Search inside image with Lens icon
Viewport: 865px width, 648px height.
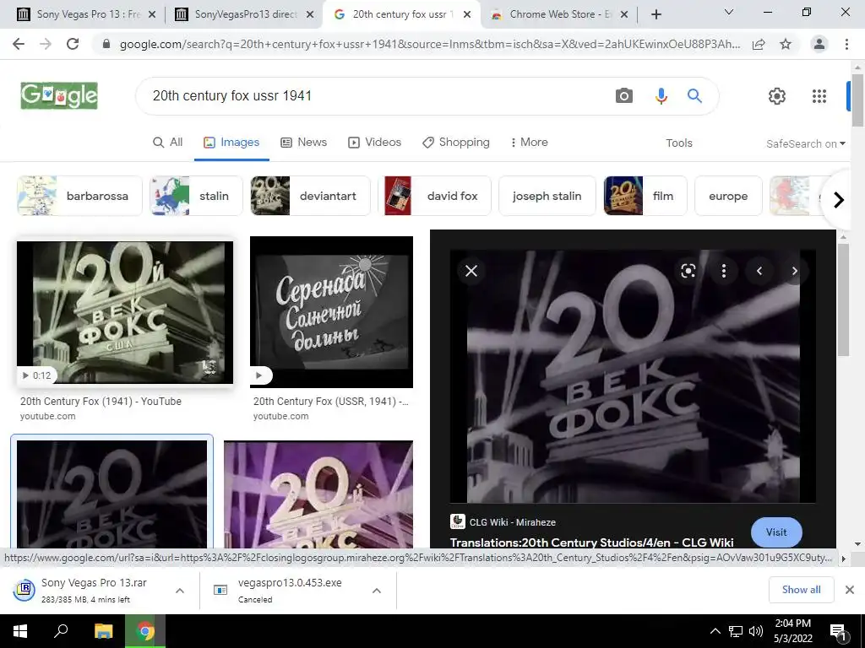[x=688, y=271]
